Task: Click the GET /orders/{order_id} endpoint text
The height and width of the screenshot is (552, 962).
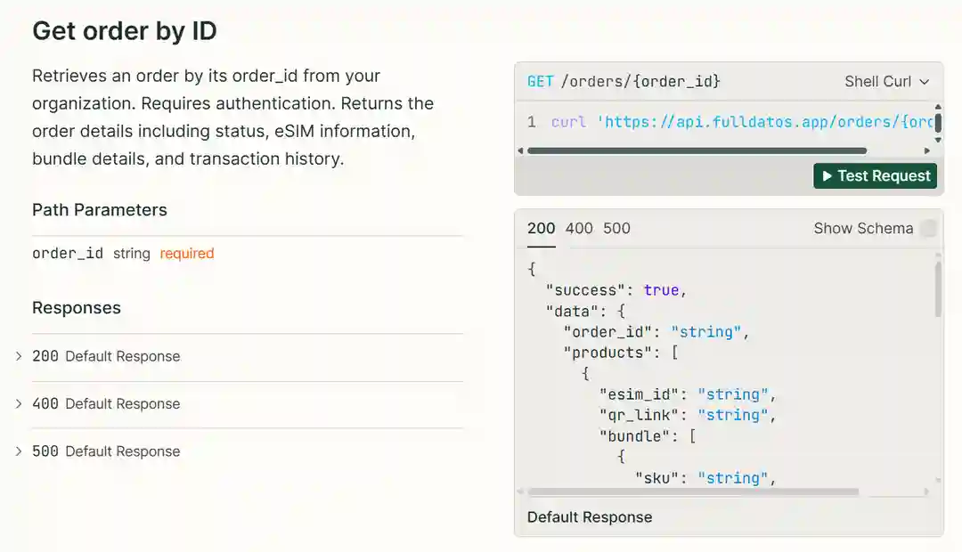Action: [x=624, y=82]
